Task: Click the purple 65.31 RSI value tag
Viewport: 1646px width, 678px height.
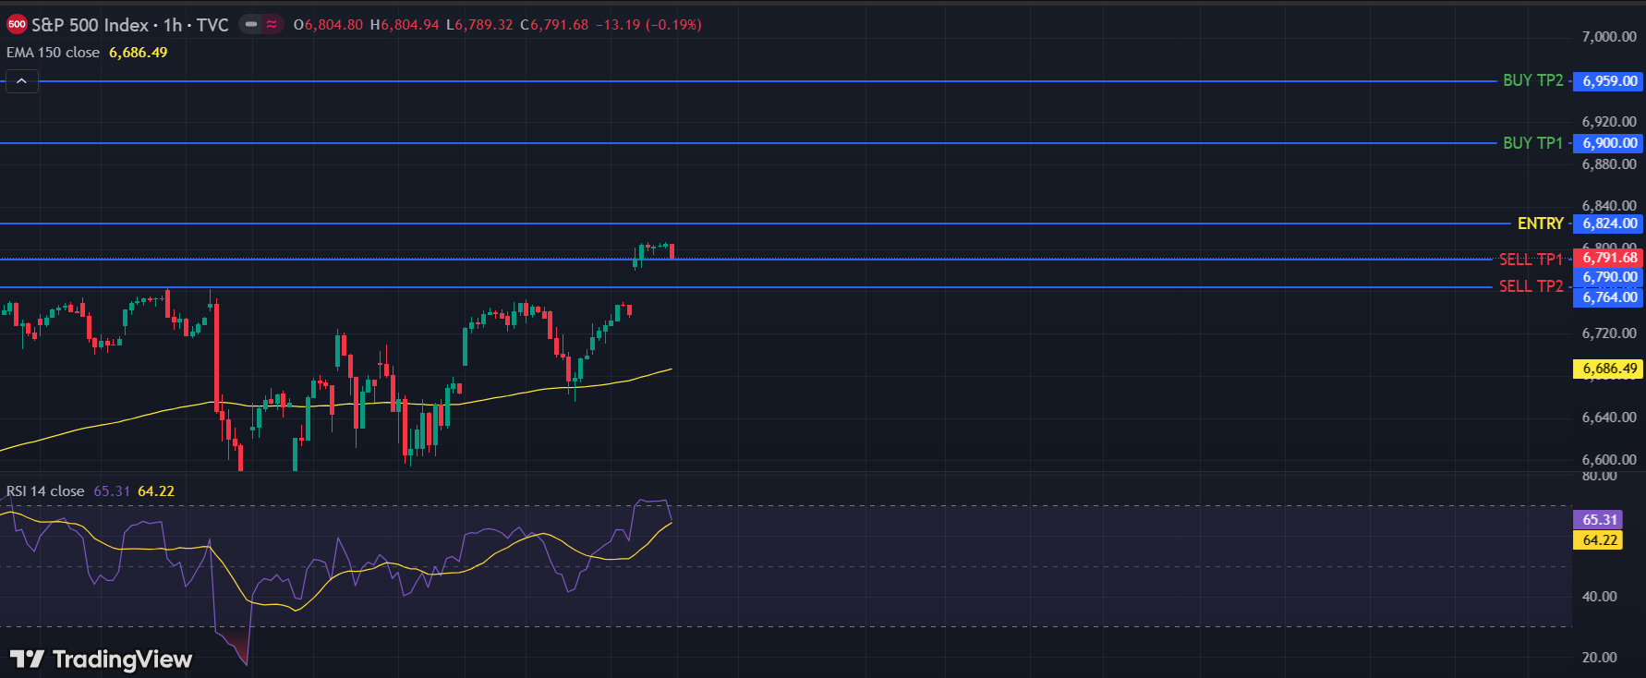Action: pos(1599,520)
